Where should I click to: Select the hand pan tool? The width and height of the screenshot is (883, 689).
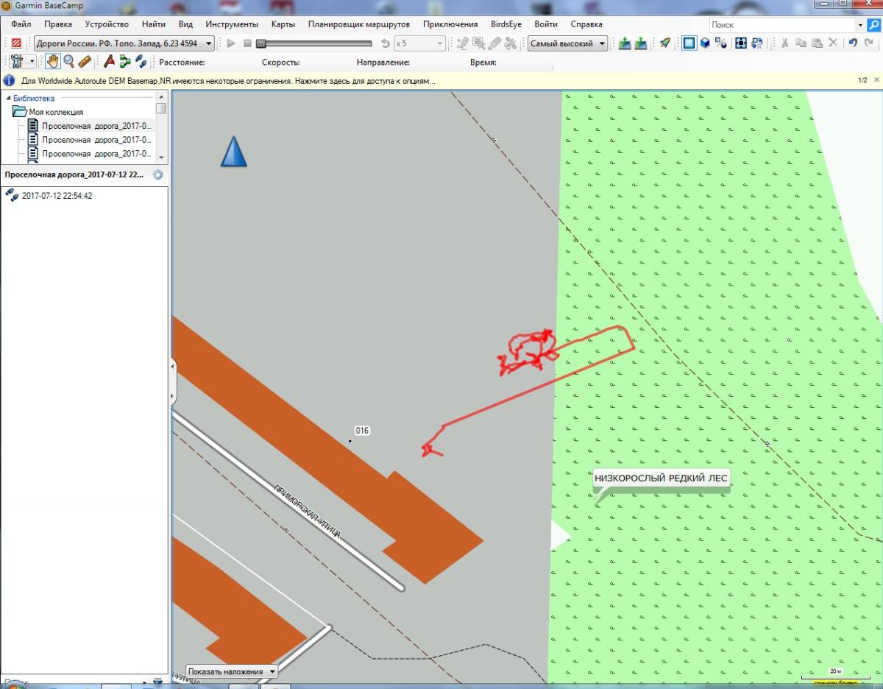pyautogui.click(x=53, y=62)
